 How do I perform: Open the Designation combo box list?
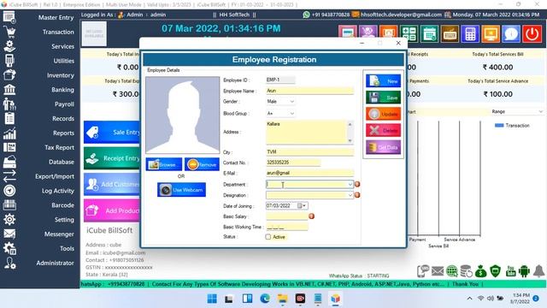(x=350, y=195)
